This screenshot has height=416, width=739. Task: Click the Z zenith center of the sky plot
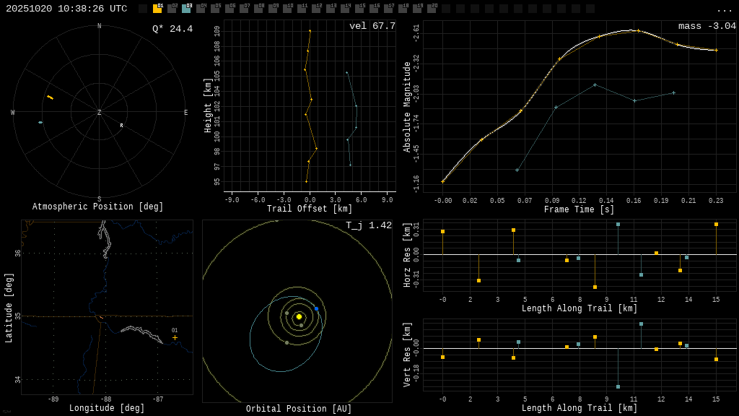pyautogui.click(x=100, y=113)
